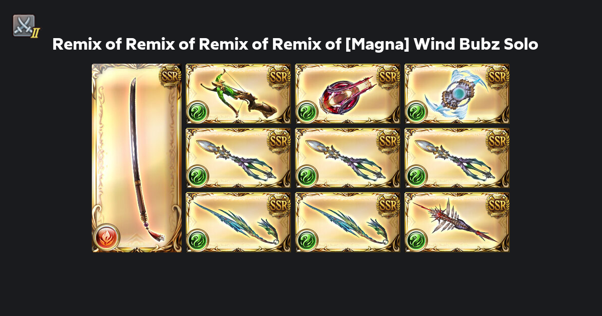Select wind icon on round shield weapon

(x=416, y=112)
